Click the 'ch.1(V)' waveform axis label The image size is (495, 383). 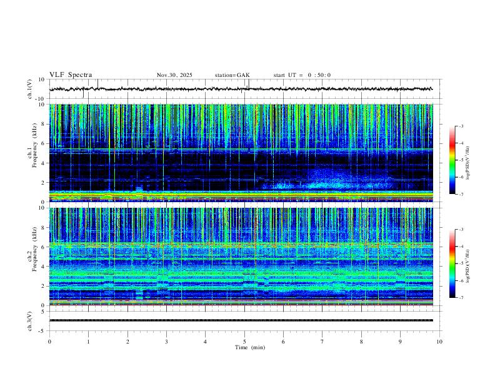tap(30, 89)
